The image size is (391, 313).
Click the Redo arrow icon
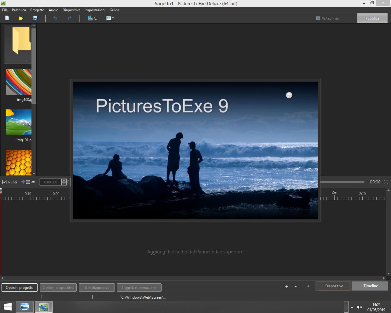pos(69,18)
